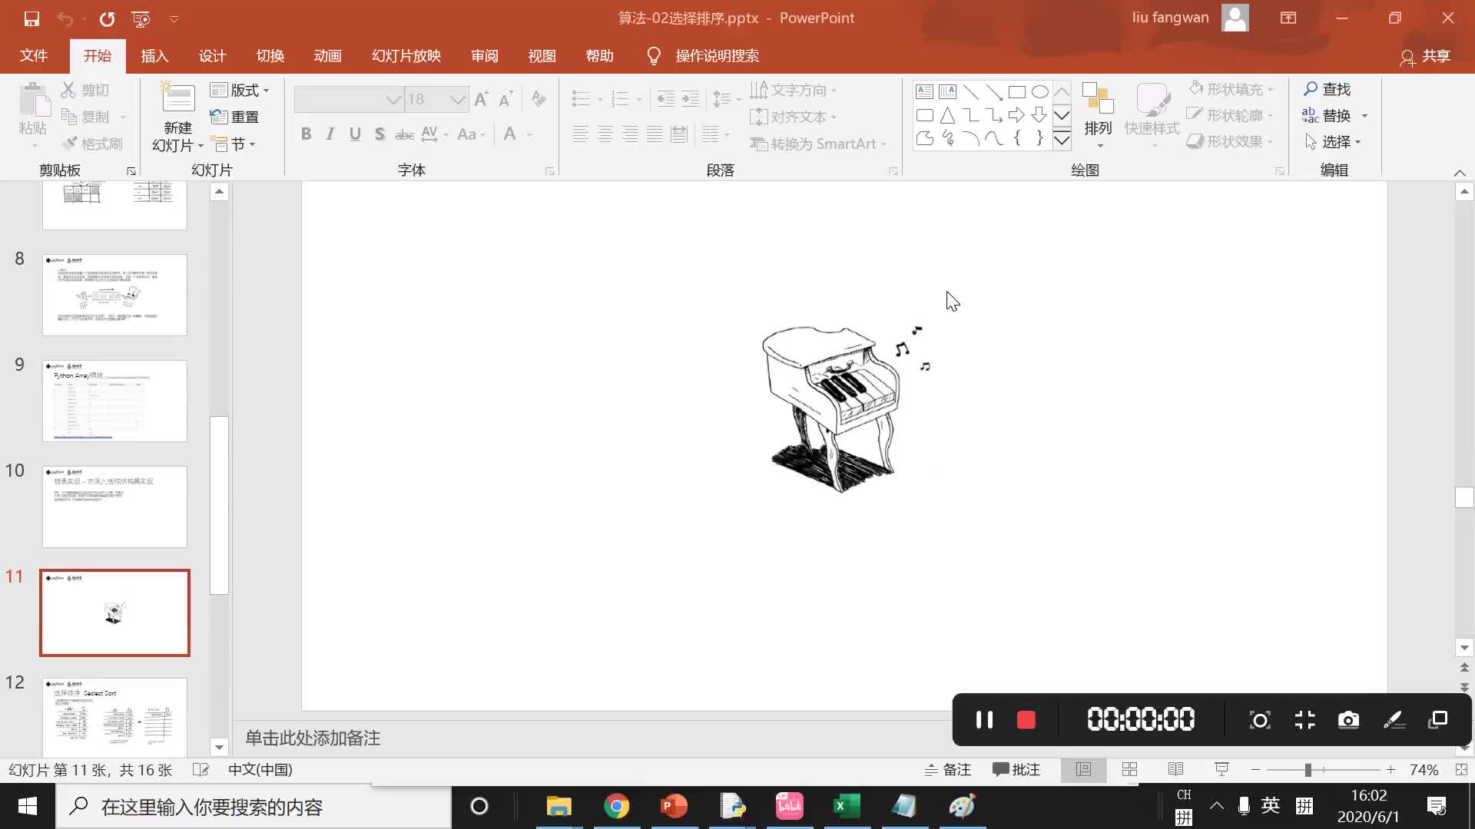Viewport: 1475px width, 829px height.
Task: Select the Triangle shape in the gallery
Action: click(947, 115)
